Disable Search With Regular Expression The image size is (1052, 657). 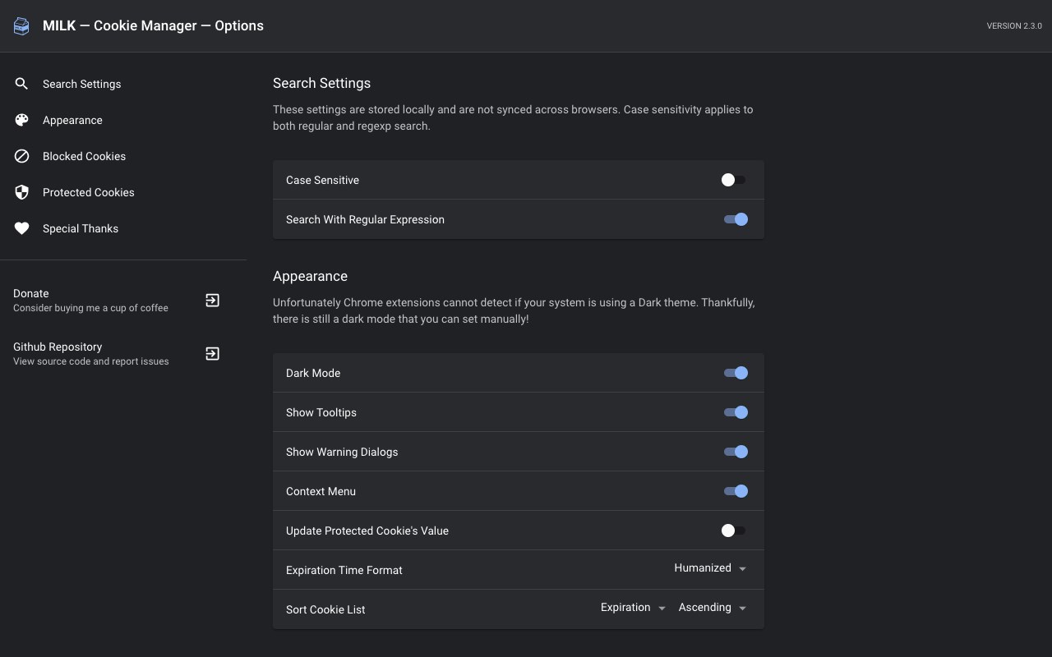coord(736,219)
